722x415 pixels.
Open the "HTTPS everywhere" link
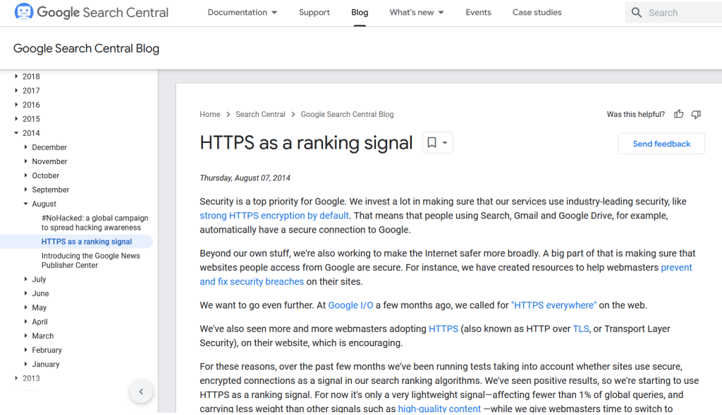(x=553, y=305)
